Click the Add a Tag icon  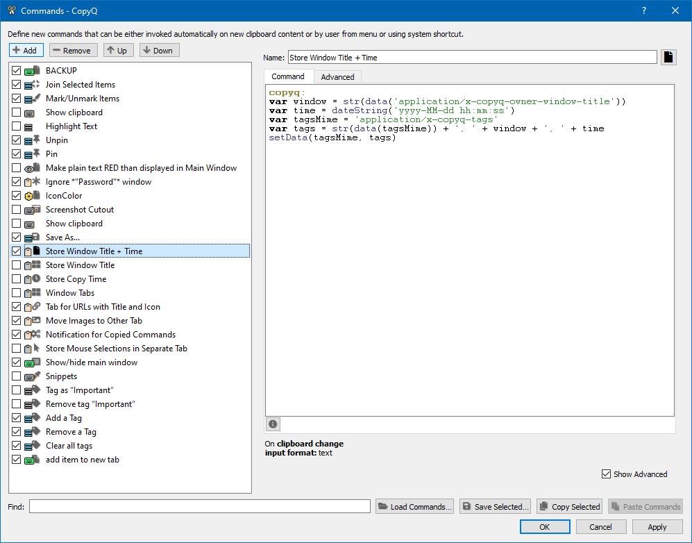[32, 418]
